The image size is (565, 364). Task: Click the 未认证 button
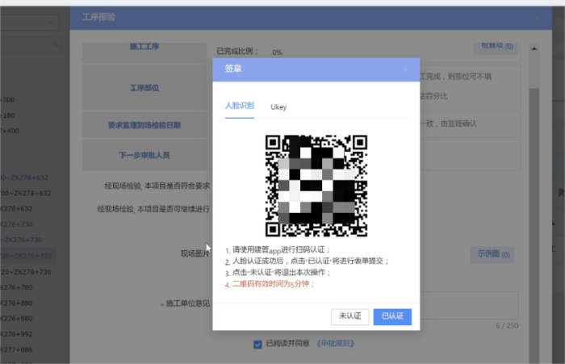(x=349, y=316)
